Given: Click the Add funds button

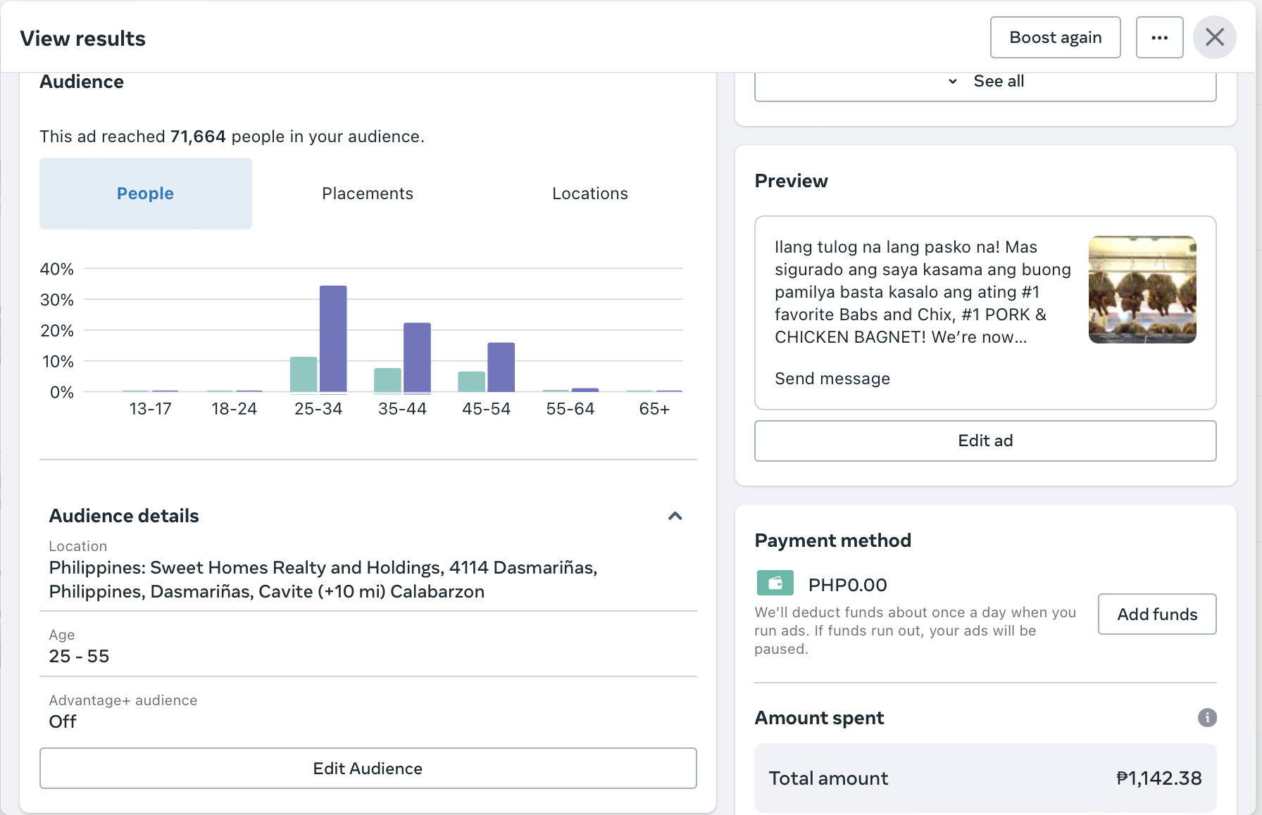Looking at the screenshot, I should [x=1156, y=614].
